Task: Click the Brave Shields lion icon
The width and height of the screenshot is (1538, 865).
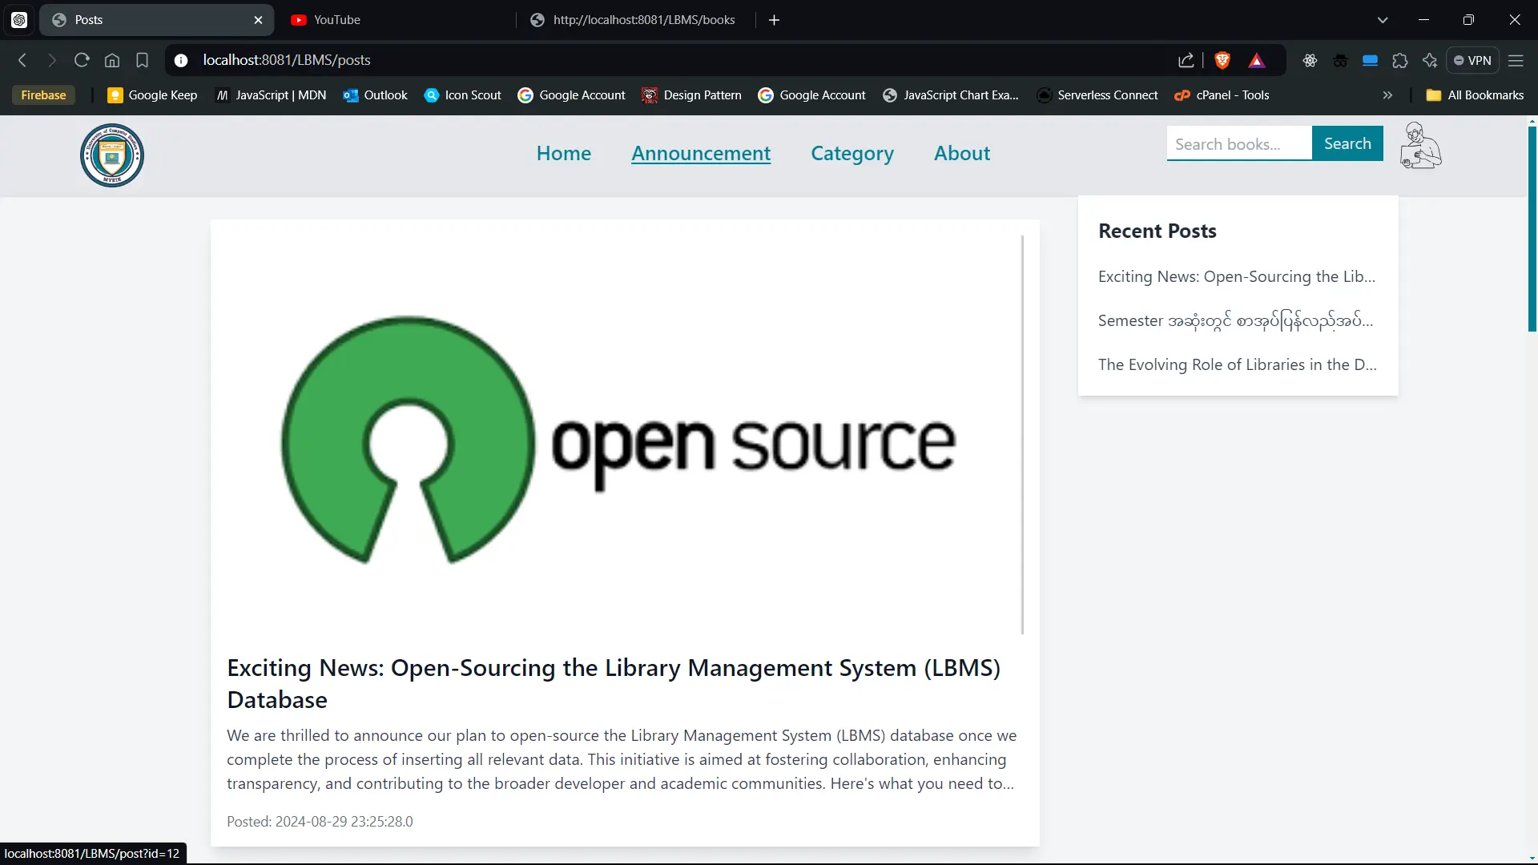Action: click(x=1222, y=60)
